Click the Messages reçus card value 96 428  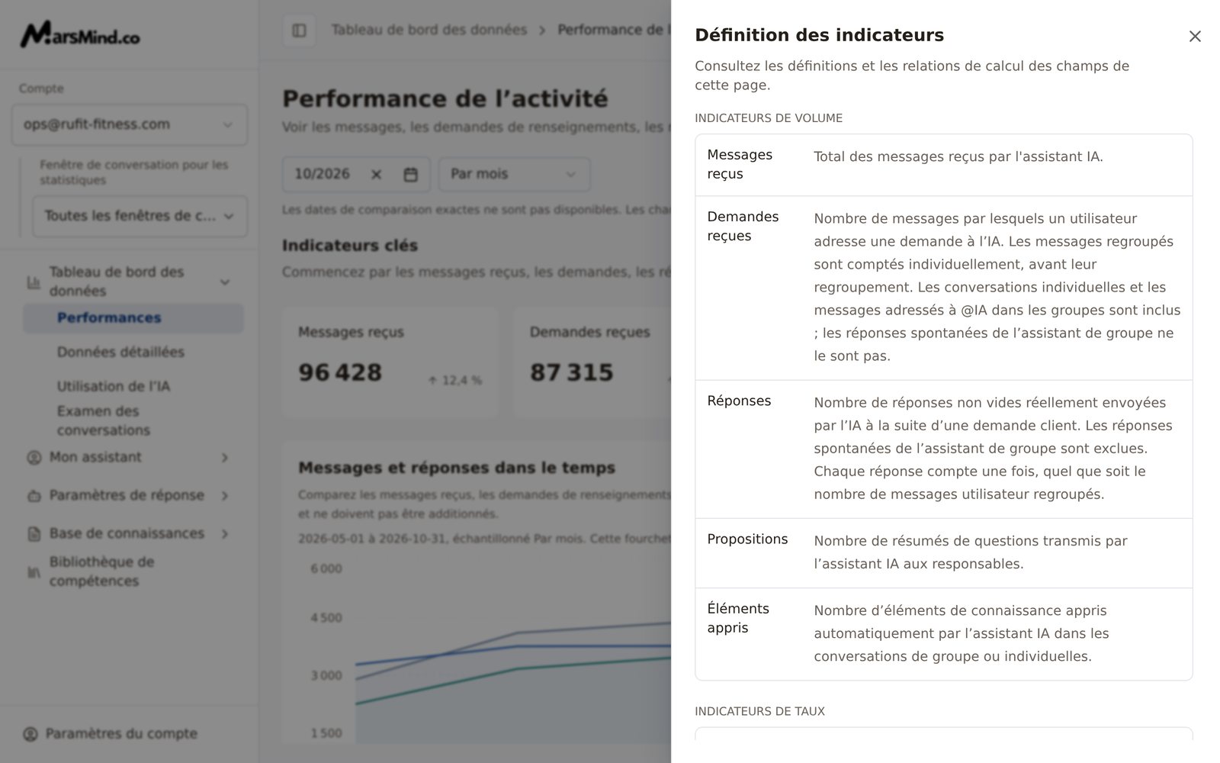[340, 372]
